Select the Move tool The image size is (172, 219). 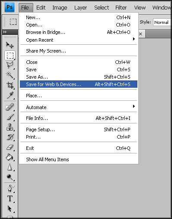[10, 45]
